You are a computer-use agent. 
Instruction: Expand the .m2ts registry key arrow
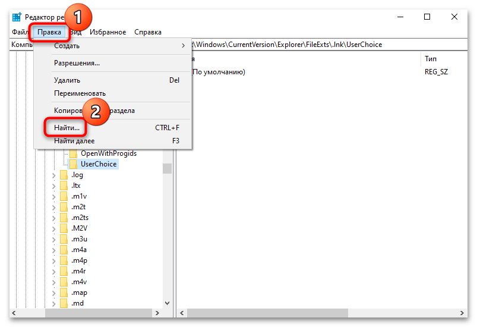[x=54, y=218]
